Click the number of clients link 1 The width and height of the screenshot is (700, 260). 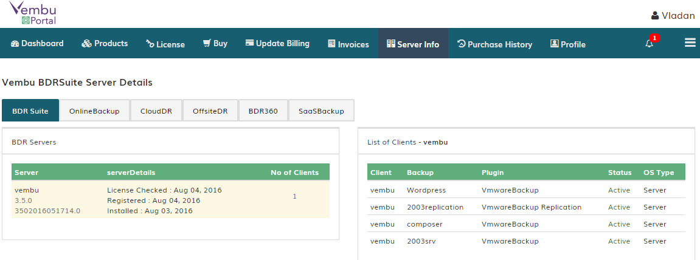(x=294, y=196)
